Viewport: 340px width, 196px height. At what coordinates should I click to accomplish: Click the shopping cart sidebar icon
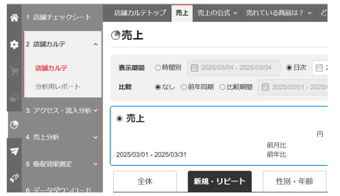pyautogui.click(x=14, y=72)
